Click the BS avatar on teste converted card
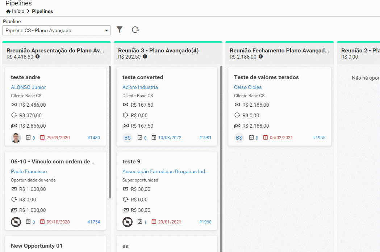The width and height of the screenshot is (380, 252). 128,138
